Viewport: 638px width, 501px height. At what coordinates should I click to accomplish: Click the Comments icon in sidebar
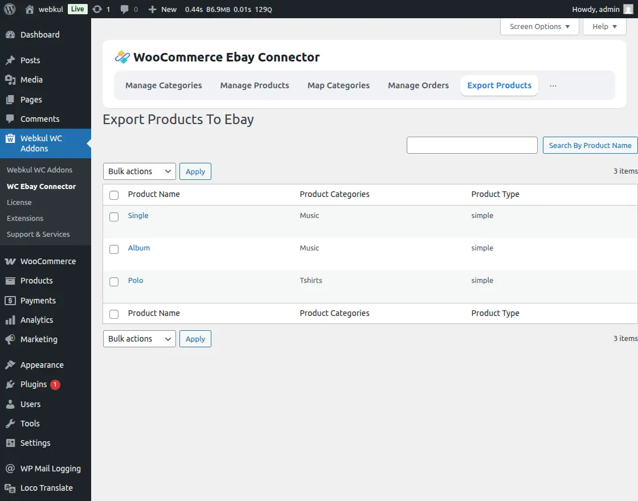click(10, 119)
